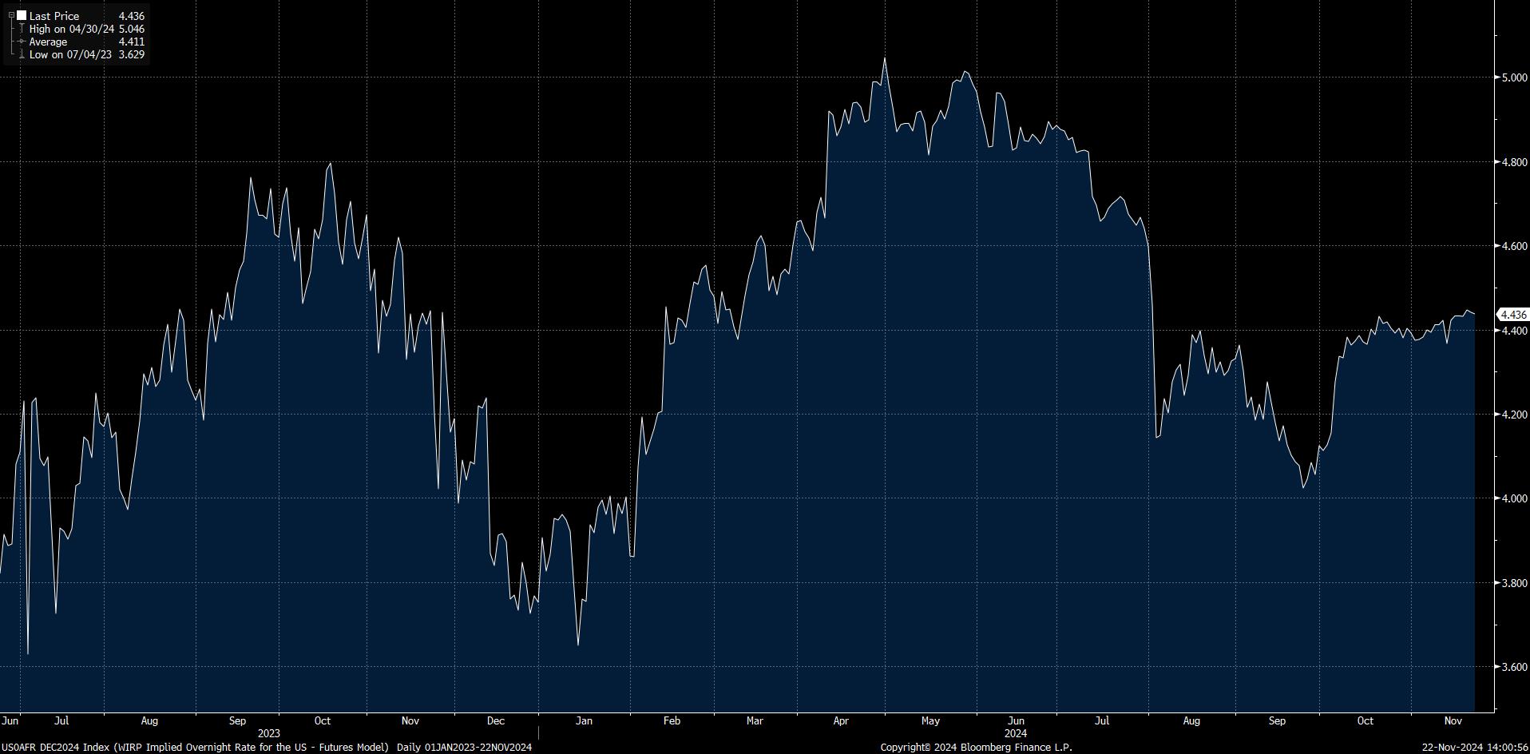Click the white Last Price color swatch
Screen dimensions: 1530x754
[x=22, y=15]
